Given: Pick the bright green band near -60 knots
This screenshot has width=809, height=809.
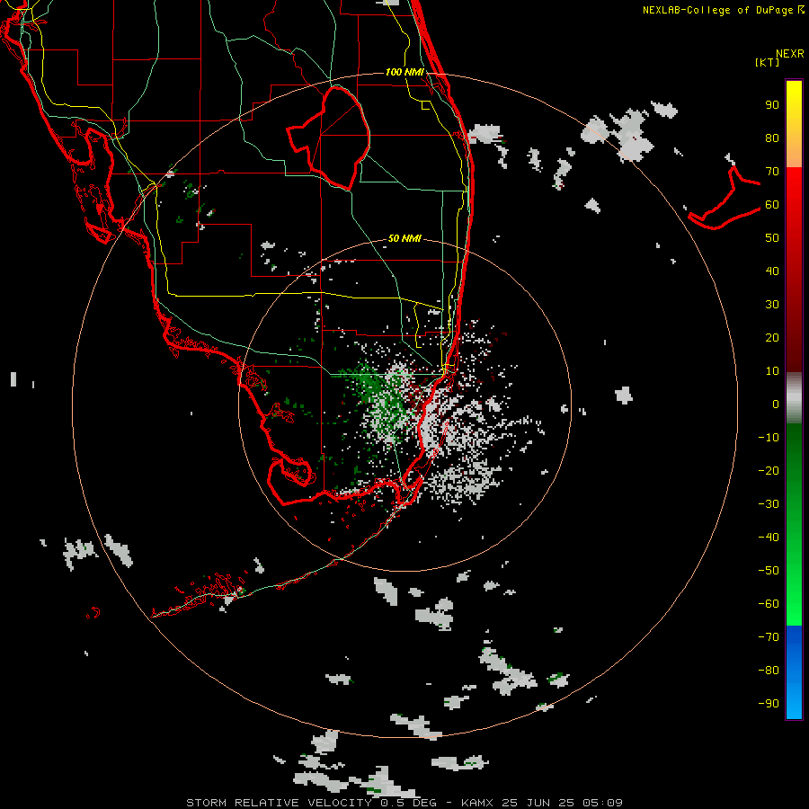Looking at the screenshot, I should point(794,604).
